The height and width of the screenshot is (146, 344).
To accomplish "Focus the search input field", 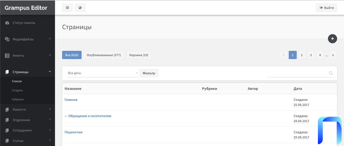I will [x=298, y=73].
